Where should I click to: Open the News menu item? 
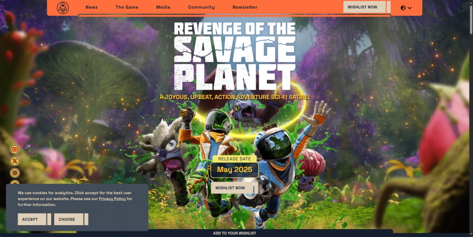click(x=92, y=7)
